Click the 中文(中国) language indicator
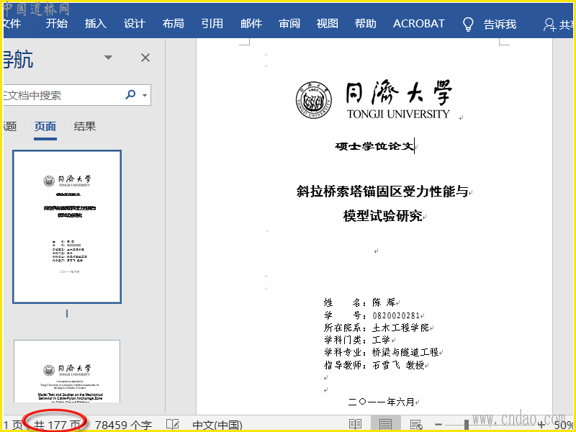The image size is (576, 432). point(217,425)
